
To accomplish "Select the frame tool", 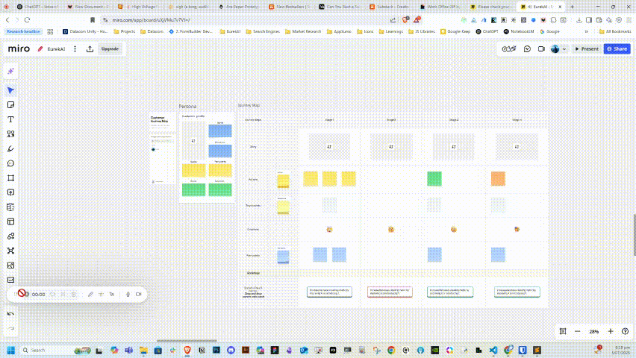I will pos(11,178).
